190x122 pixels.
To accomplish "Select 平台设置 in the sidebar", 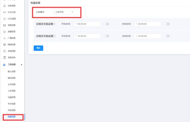I will coord(12,104).
